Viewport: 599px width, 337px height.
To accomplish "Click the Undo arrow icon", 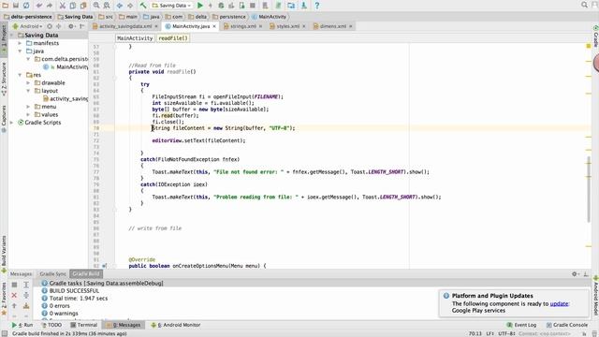I will point(39,6).
